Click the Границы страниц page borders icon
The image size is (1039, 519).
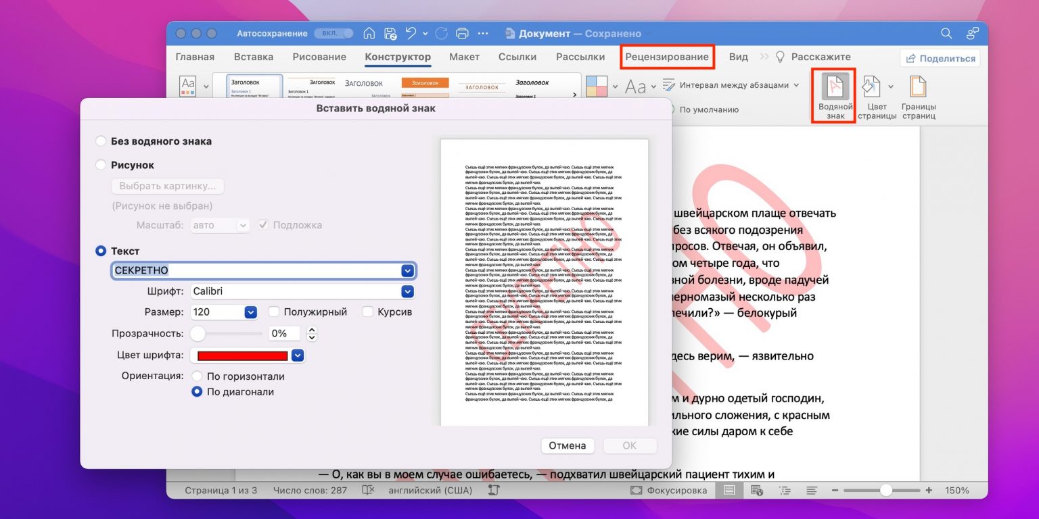[x=918, y=88]
